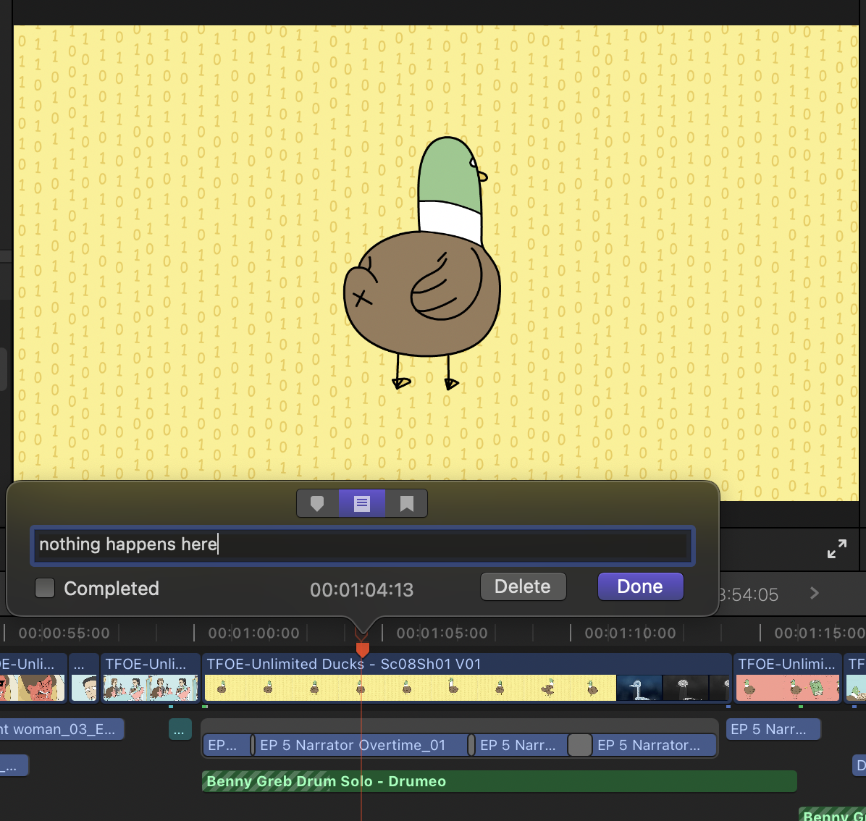Enter full screen viewer with expand arrows
866x821 pixels.
click(x=836, y=549)
